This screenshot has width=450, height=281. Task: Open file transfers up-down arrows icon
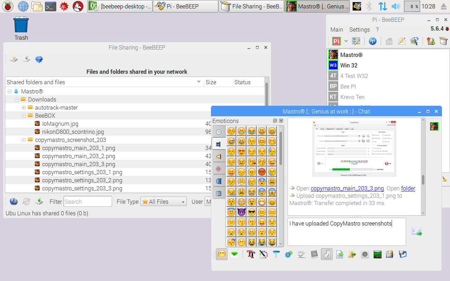click(431, 41)
